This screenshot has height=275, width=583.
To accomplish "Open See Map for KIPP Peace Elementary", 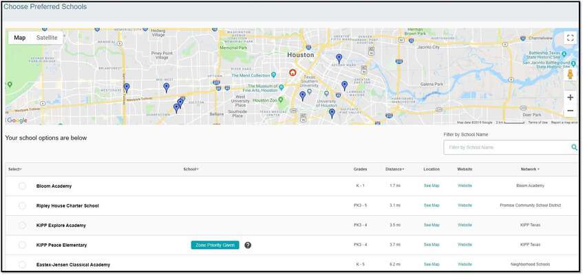I will (x=432, y=245).
